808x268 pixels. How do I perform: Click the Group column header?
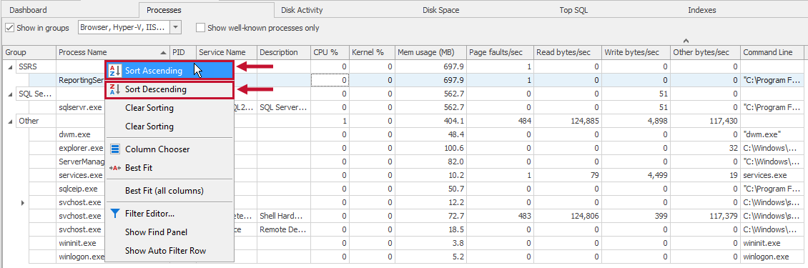(29, 52)
